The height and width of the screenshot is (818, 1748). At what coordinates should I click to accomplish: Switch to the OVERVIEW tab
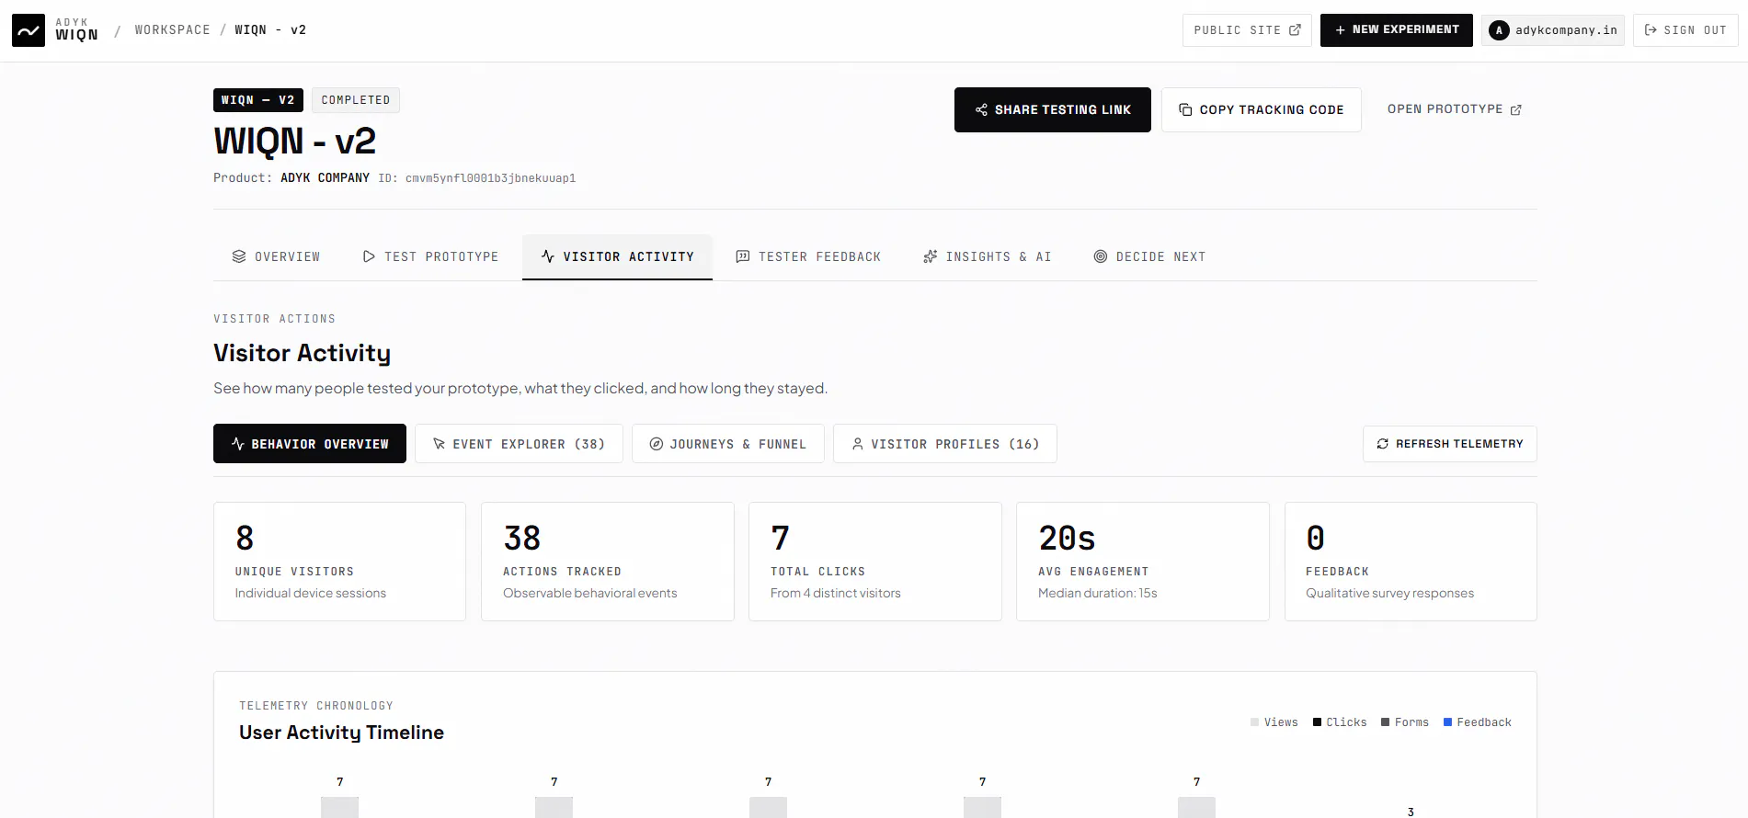tap(276, 257)
